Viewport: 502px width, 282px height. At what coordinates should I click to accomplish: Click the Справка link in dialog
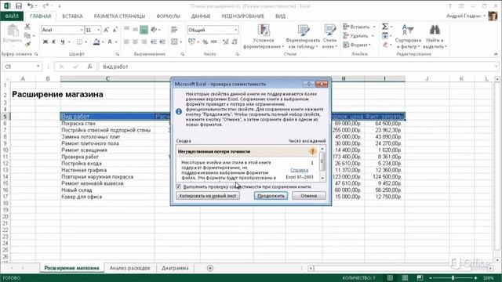[299, 170]
